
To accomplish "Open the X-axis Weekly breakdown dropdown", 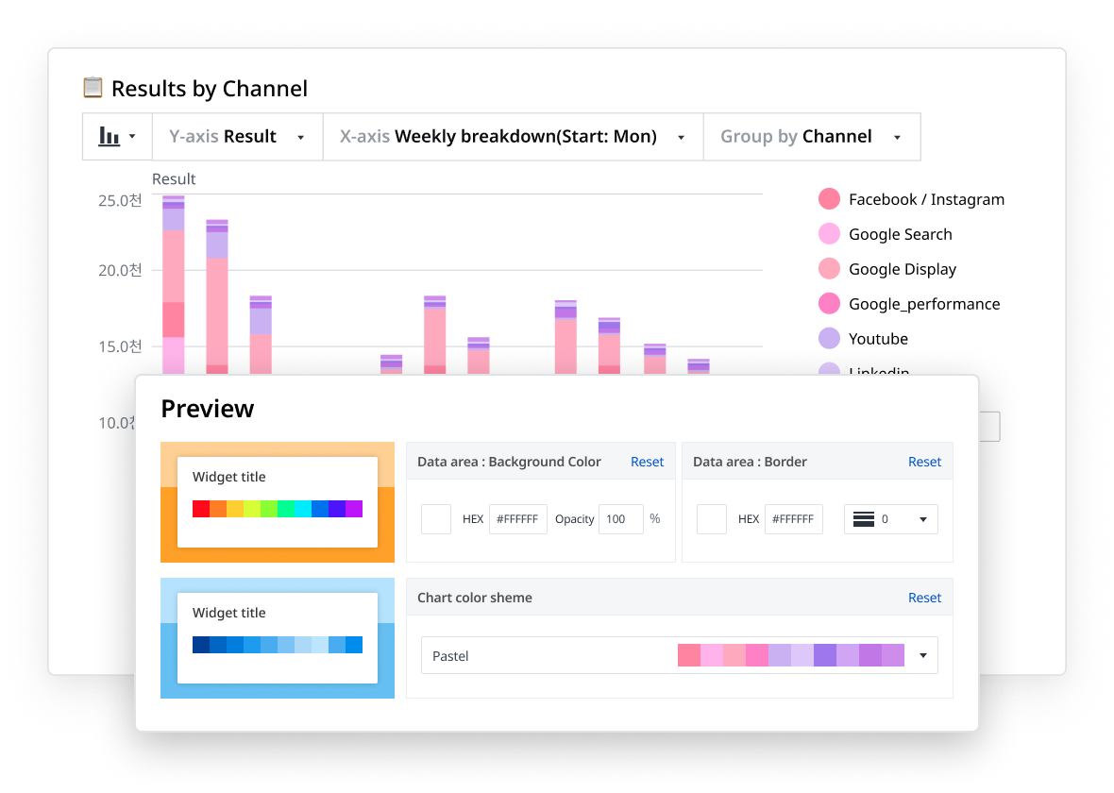I will (x=682, y=136).
